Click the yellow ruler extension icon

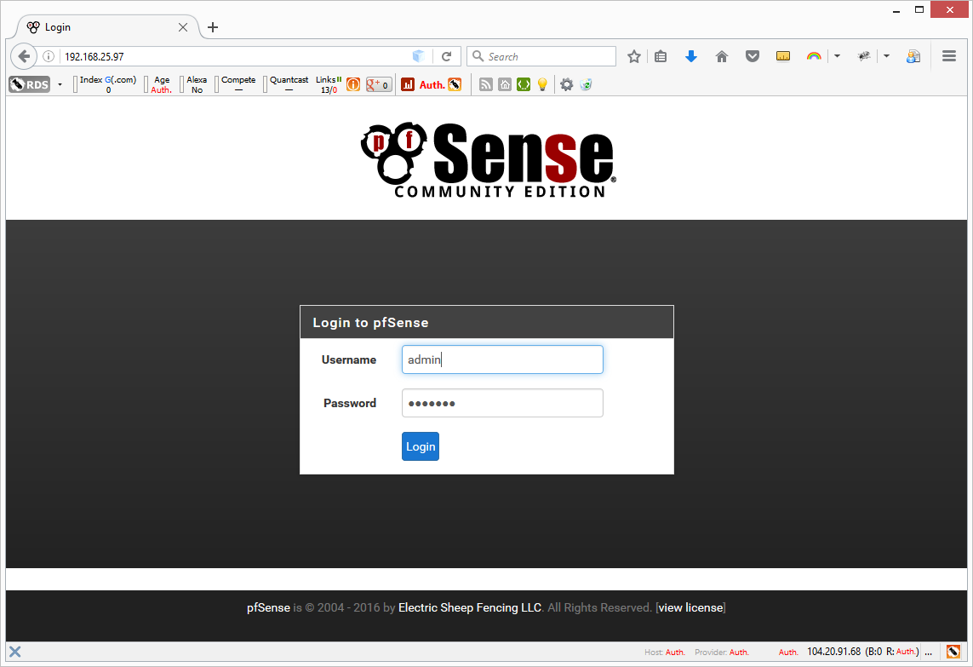tap(783, 56)
